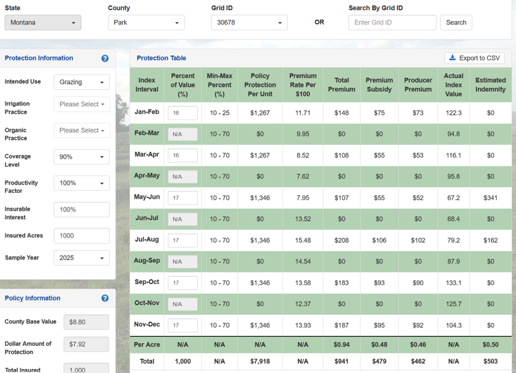Click Feb-Mar N/A percent field
This screenshot has height=373, width=516.
pyautogui.click(x=183, y=134)
